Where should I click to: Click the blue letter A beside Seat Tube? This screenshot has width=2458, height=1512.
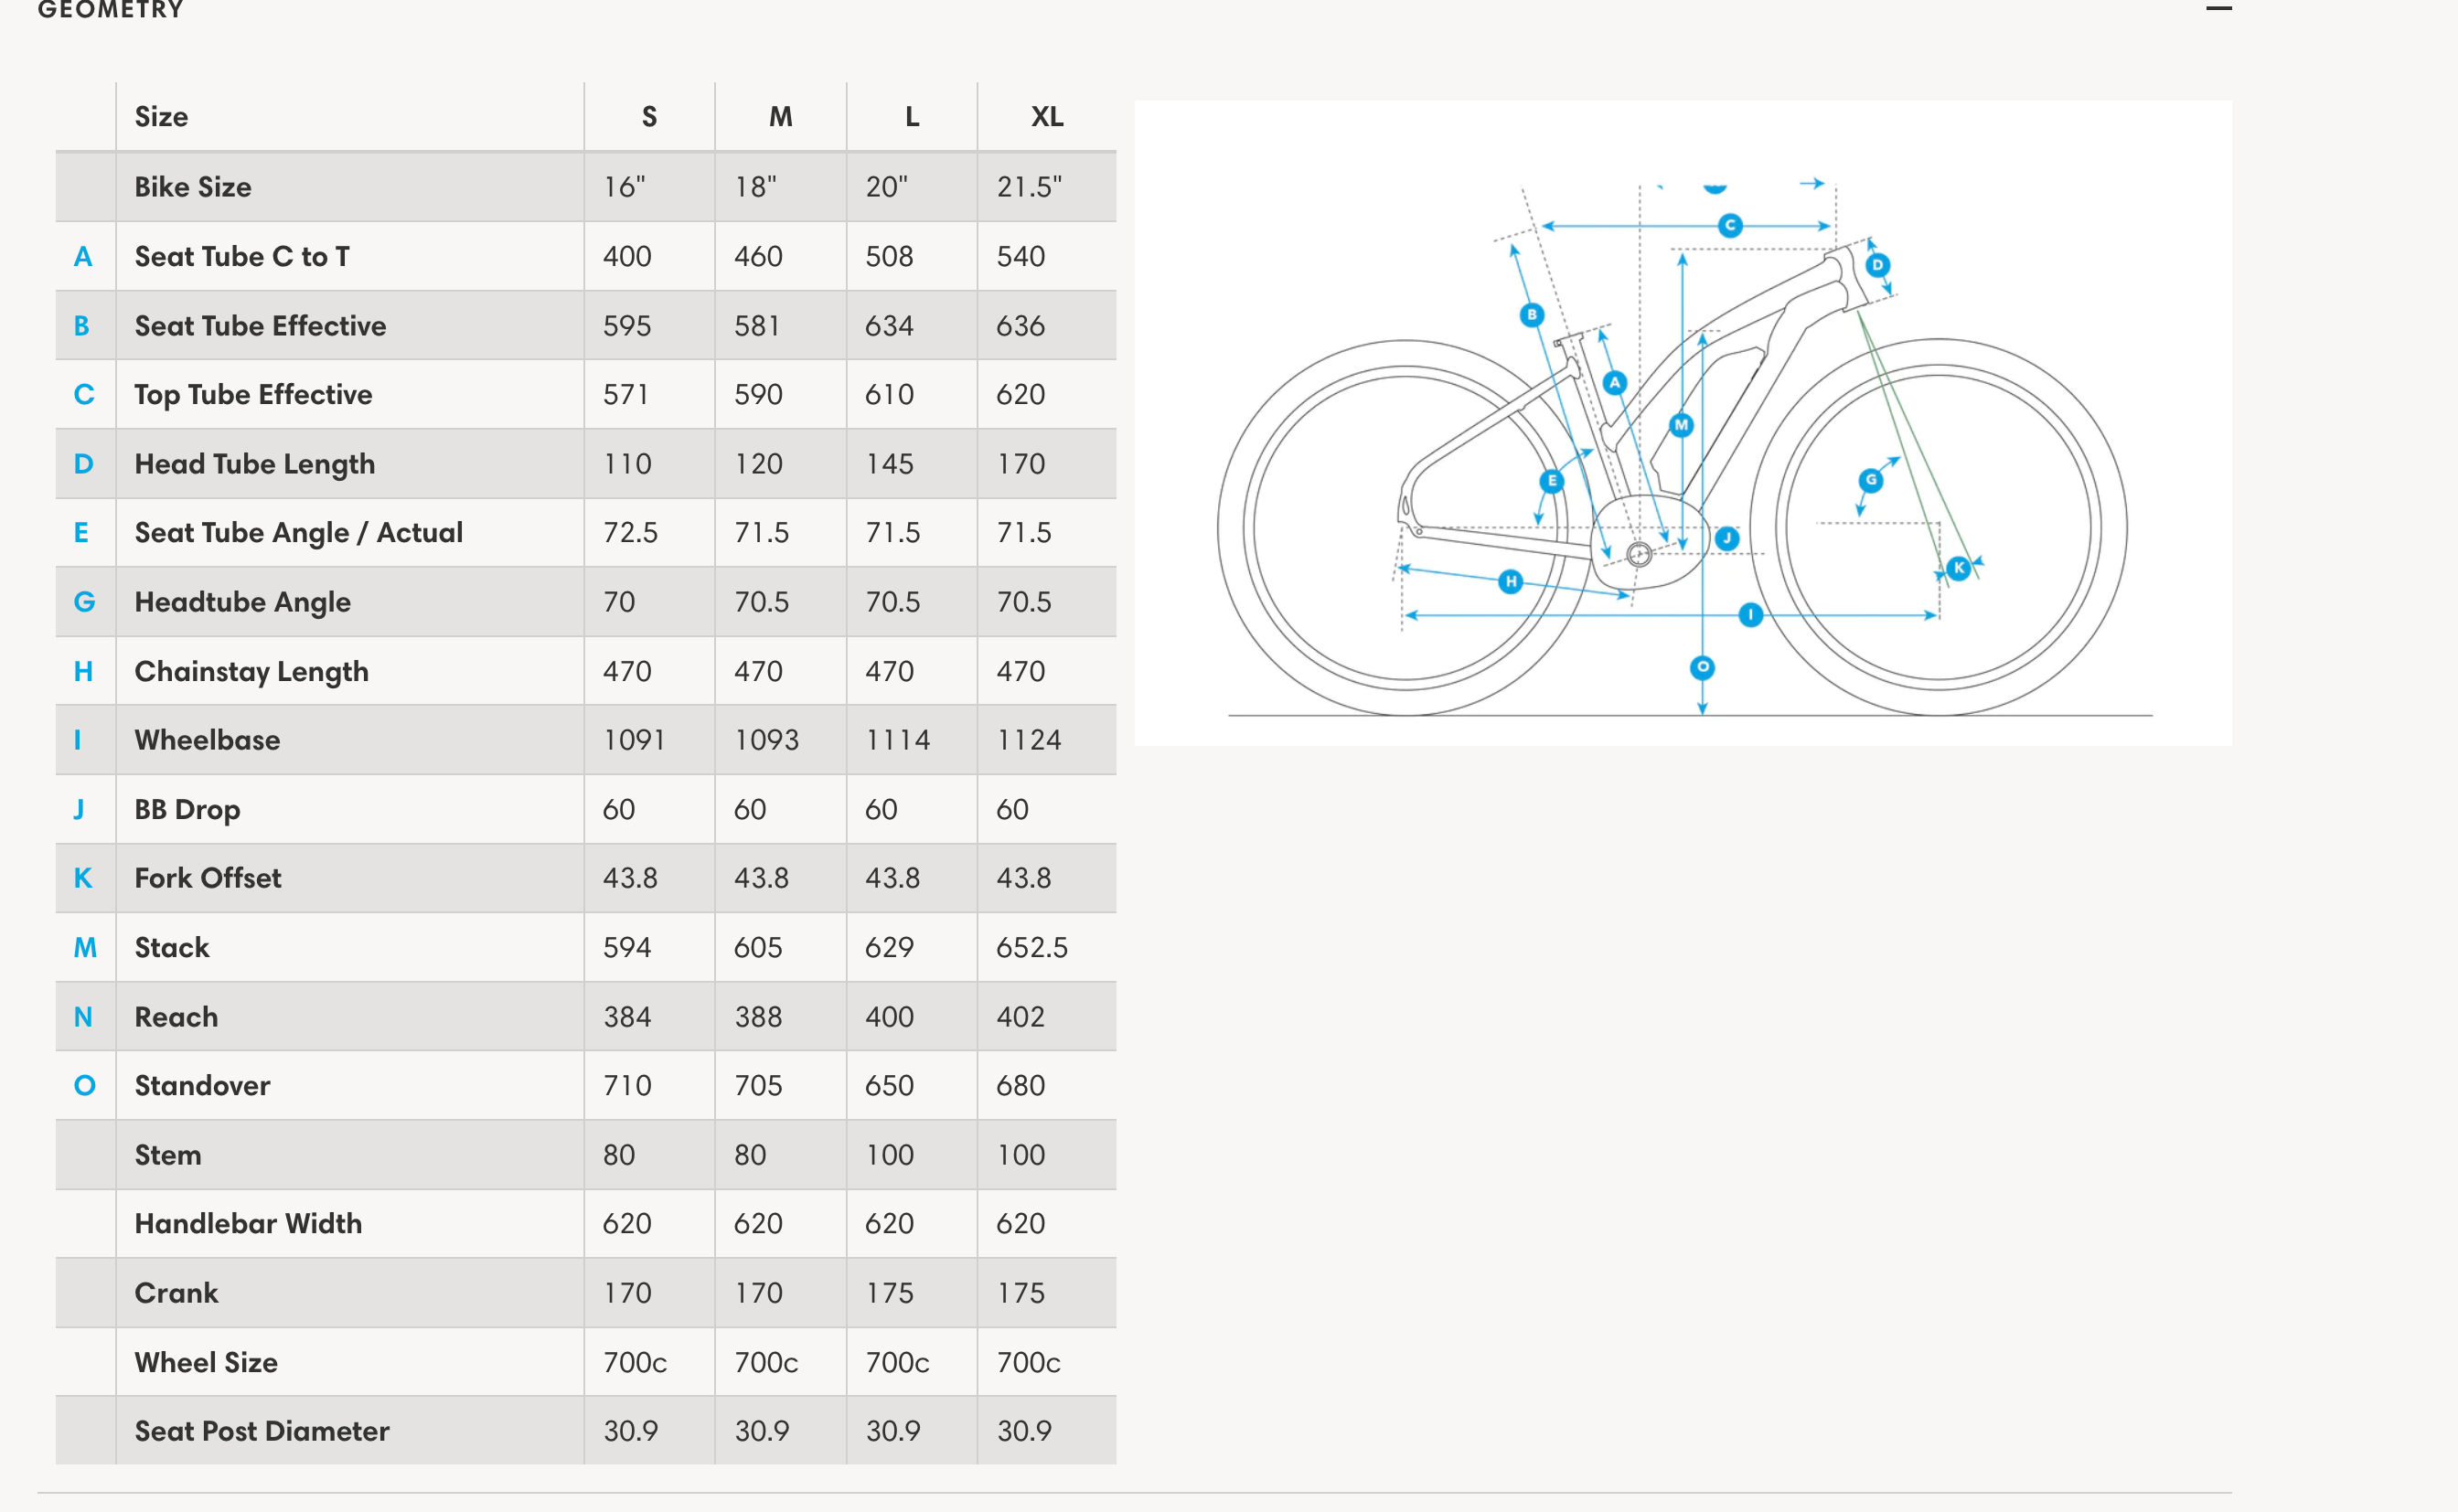point(83,257)
